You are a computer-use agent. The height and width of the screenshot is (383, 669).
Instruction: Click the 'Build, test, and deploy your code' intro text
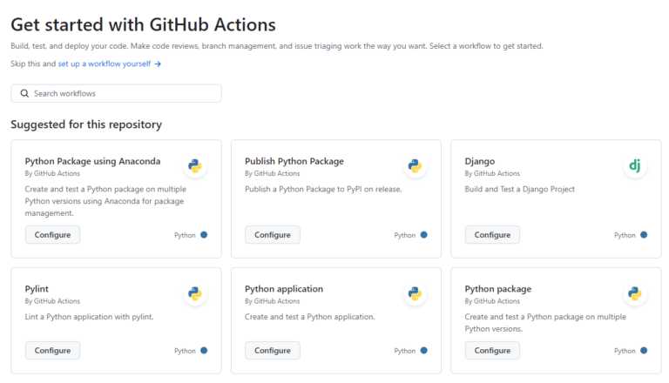(x=277, y=46)
